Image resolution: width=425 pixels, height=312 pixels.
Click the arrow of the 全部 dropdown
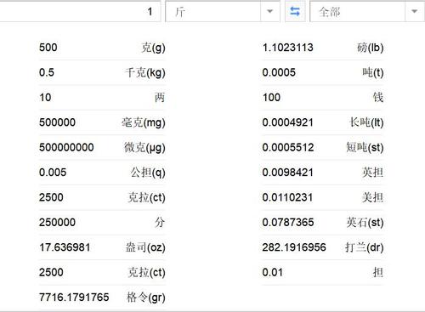(415, 11)
